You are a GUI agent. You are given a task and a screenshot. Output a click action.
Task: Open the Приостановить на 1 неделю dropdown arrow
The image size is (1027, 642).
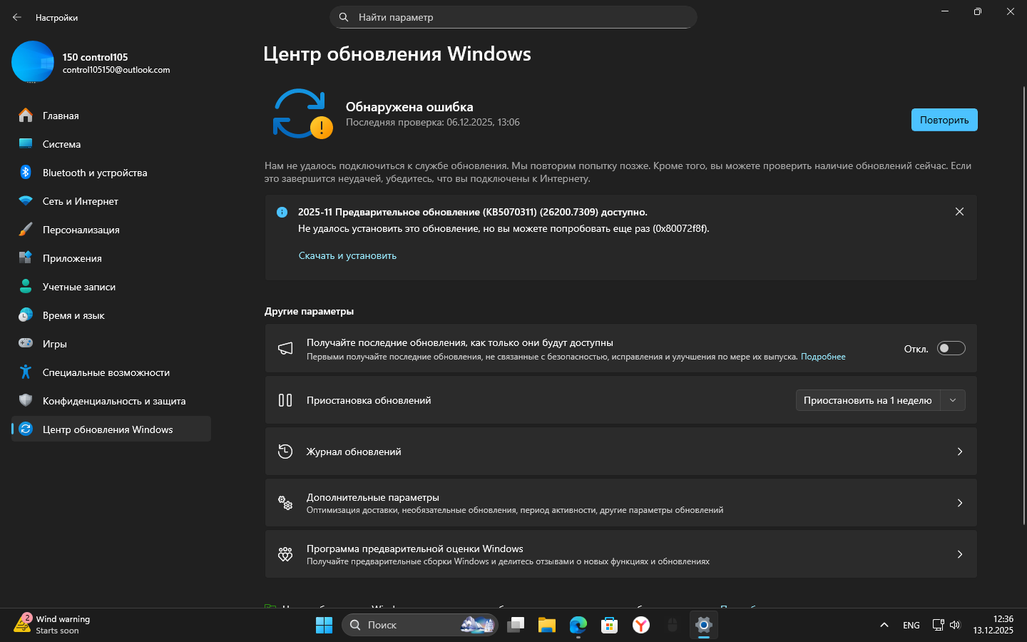953,400
